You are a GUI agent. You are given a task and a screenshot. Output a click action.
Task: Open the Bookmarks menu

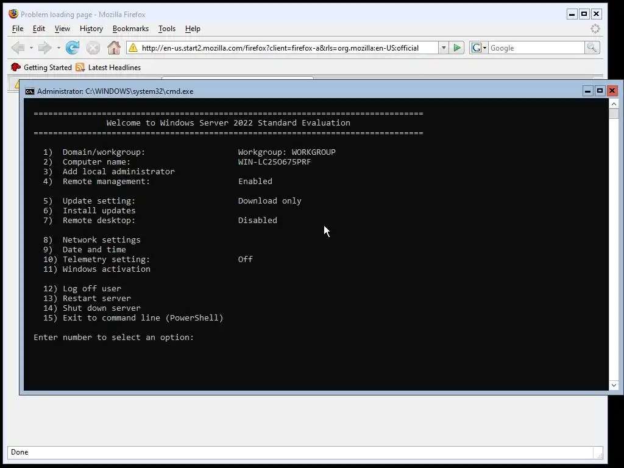[130, 29]
